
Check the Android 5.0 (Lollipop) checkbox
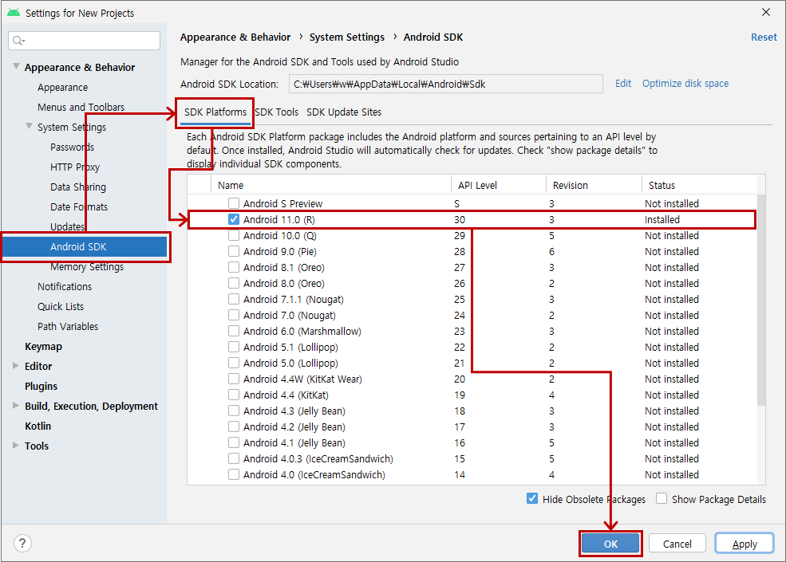pos(234,364)
